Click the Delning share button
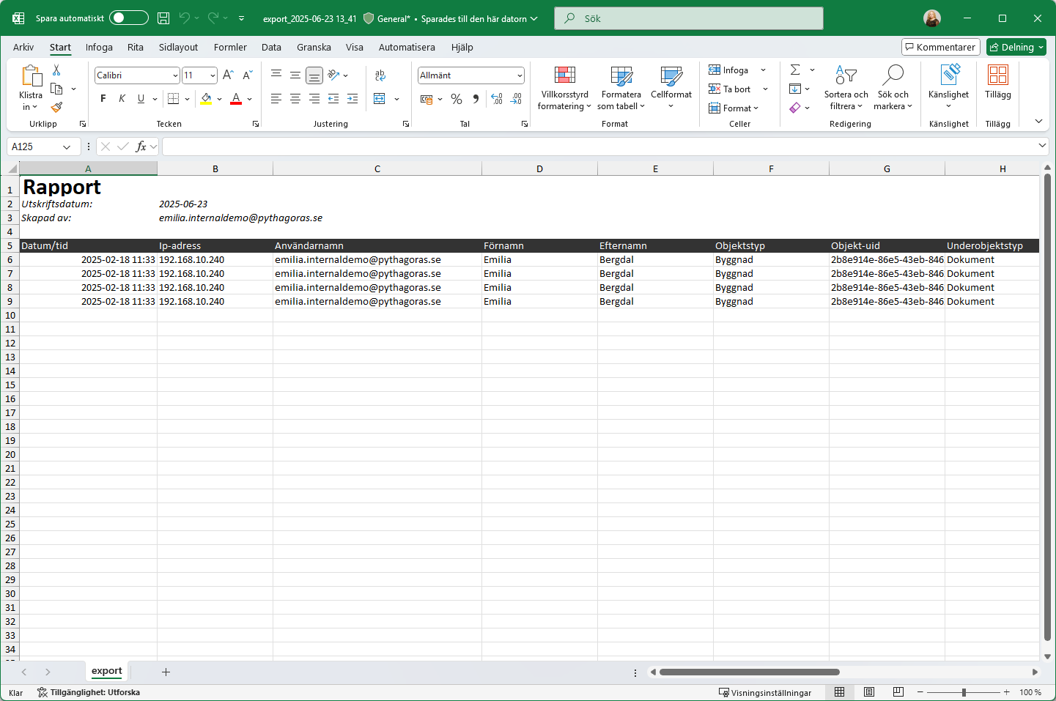 (x=1016, y=48)
